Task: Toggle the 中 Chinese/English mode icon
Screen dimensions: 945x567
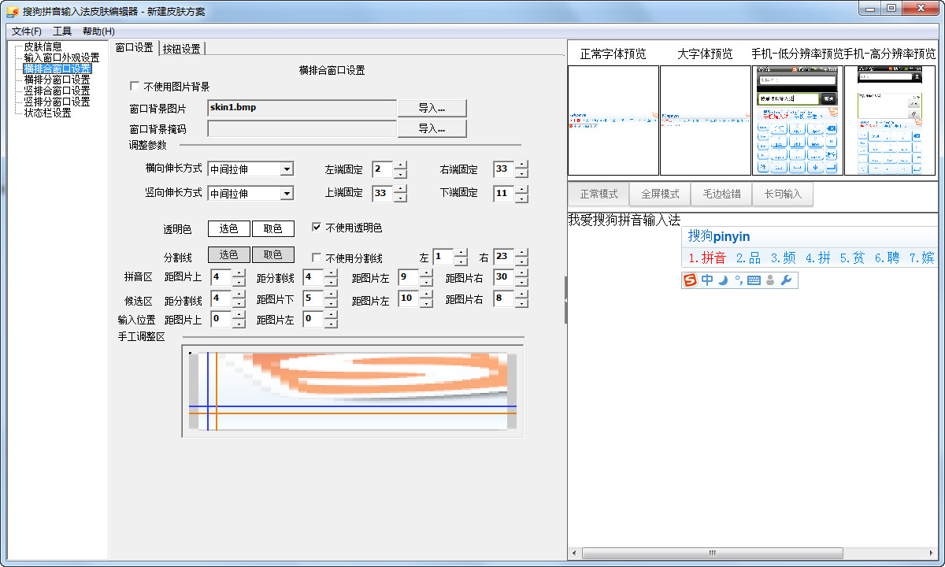Action: click(x=707, y=280)
